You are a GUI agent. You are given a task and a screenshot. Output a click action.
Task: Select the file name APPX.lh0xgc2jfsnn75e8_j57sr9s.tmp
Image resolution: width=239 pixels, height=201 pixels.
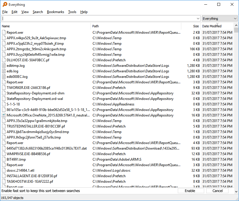[34, 137]
